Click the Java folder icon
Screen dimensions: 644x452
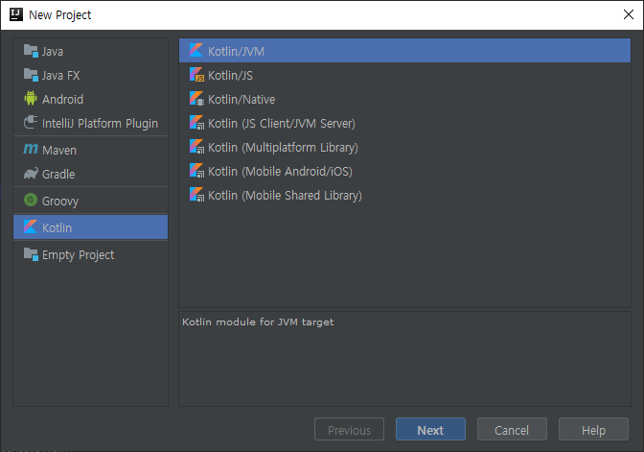pyautogui.click(x=31, y=51)
